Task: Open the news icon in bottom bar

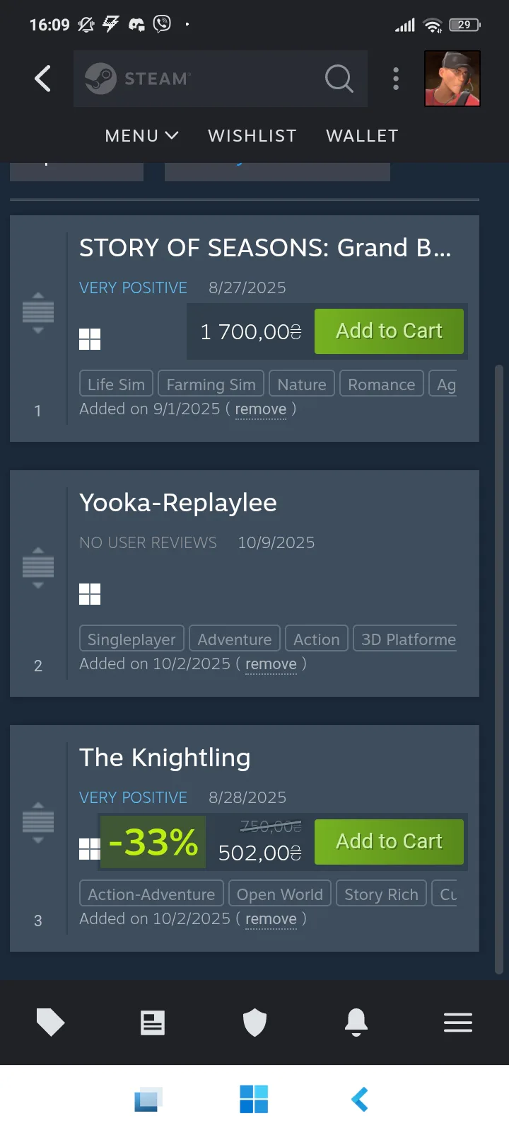Action: click(x=152, y=1023)
